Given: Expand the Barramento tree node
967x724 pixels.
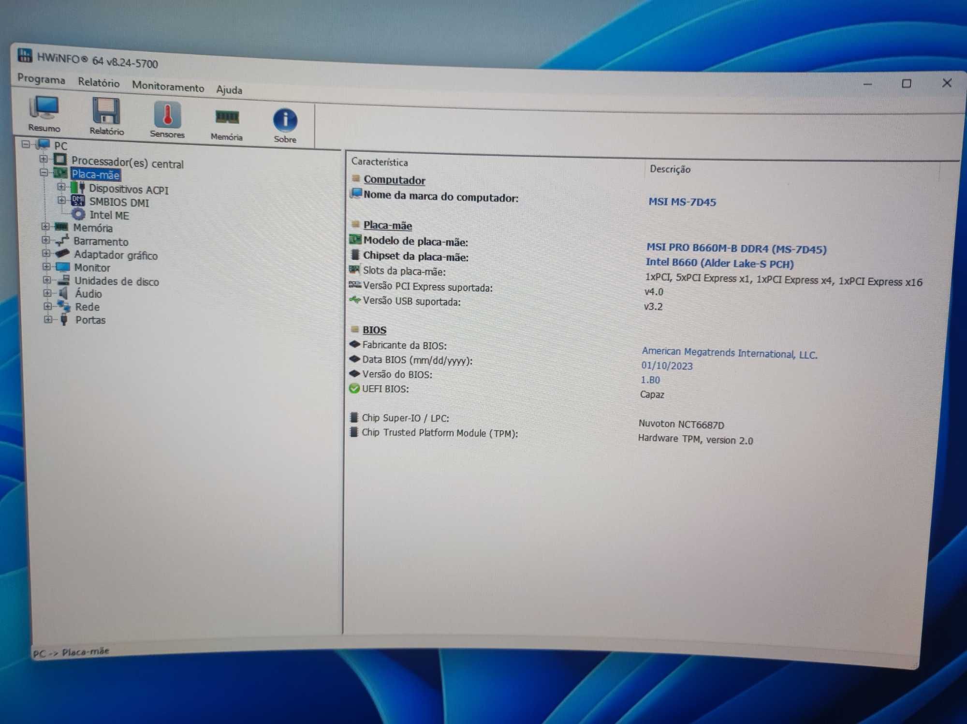Looking at the screenshot, I should pos(46,239).
